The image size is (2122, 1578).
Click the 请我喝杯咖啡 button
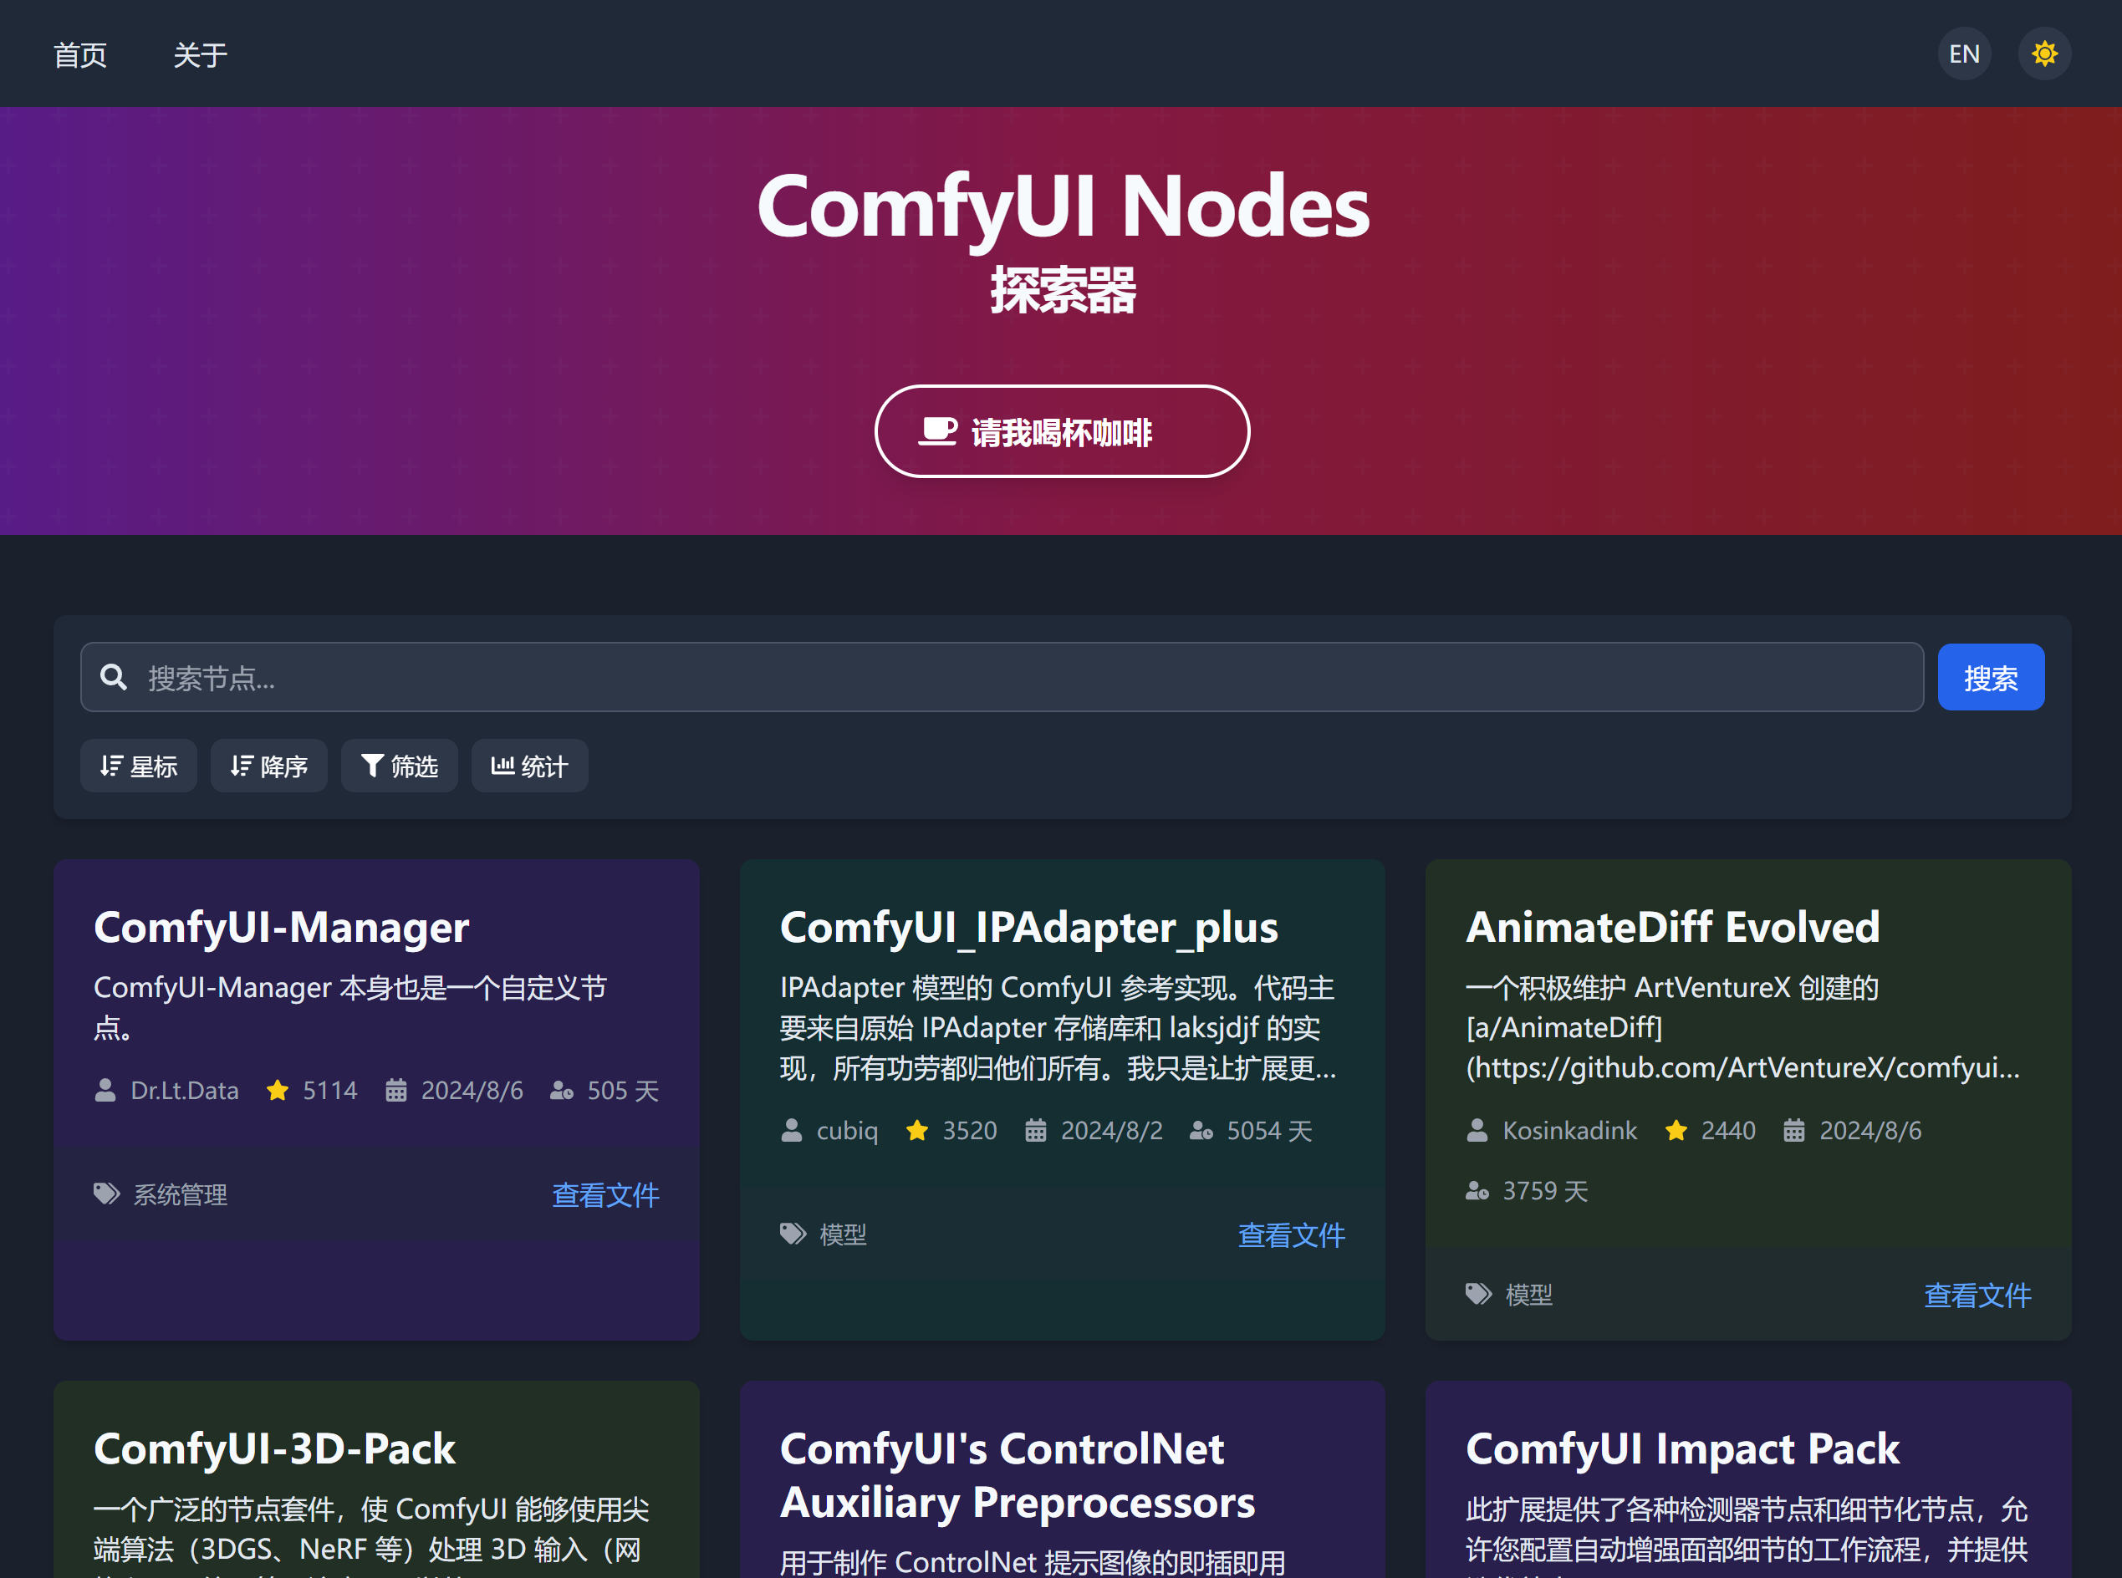pos(1062,430)
